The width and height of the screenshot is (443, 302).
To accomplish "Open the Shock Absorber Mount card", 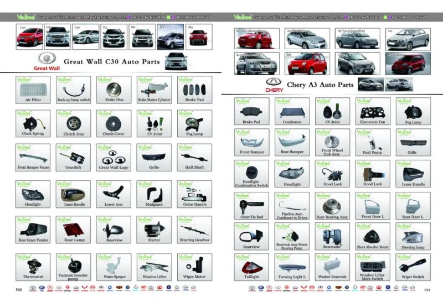I will coord(373,236).
